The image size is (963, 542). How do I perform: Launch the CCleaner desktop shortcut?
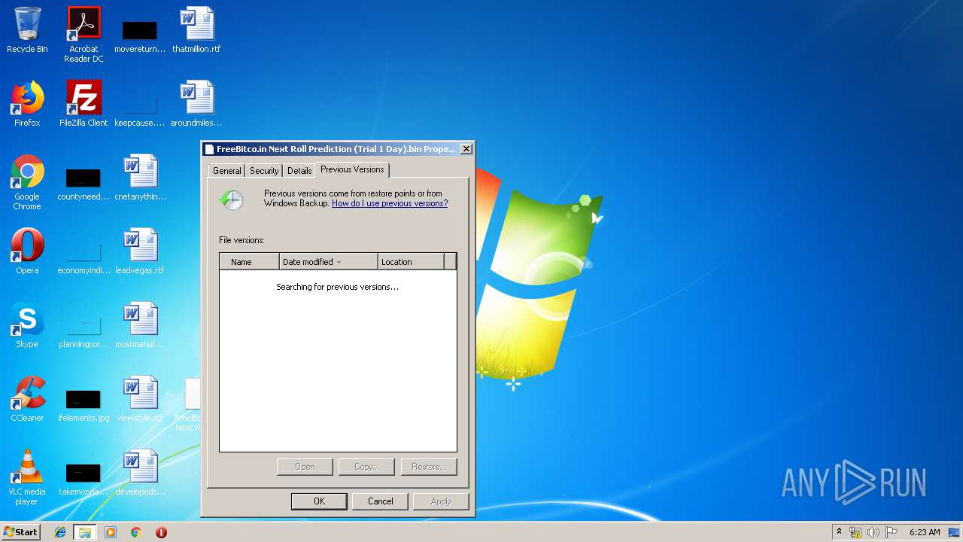click(x=27, y=399)
